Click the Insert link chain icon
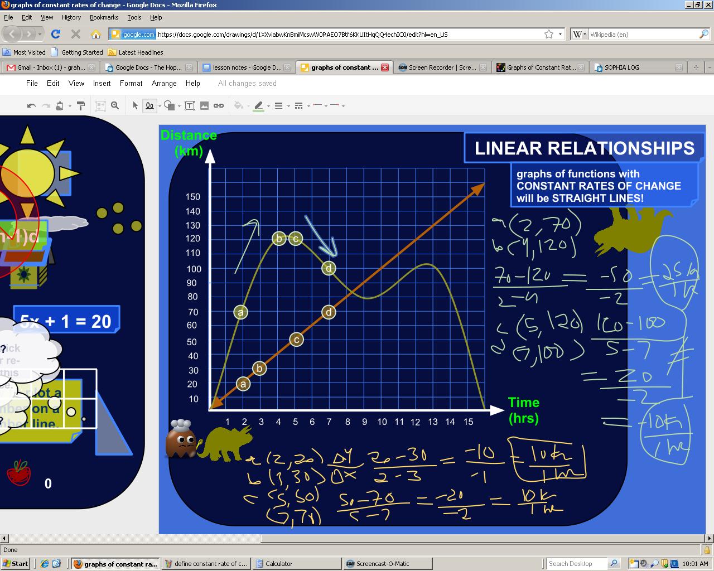This screenshot has height=571, width=714. tap(219, 105)
